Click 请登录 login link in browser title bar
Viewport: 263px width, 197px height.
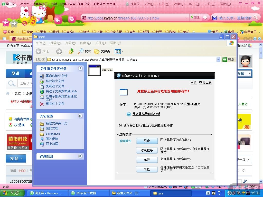click(133, 4)
